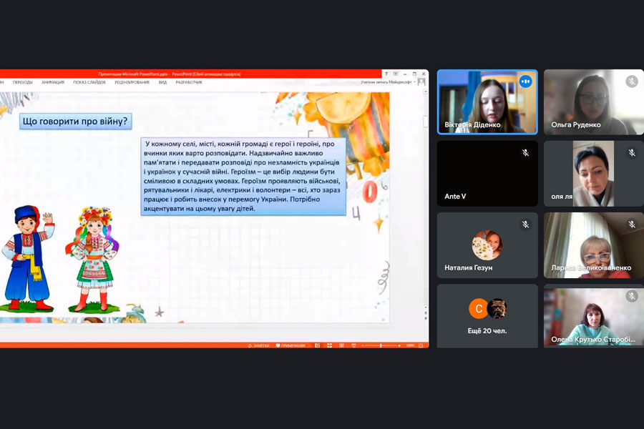Select Вікторія Діденко's video tile
Image resolution: width=644 pixels, height=429 pixels.
(x=487, y=102)
